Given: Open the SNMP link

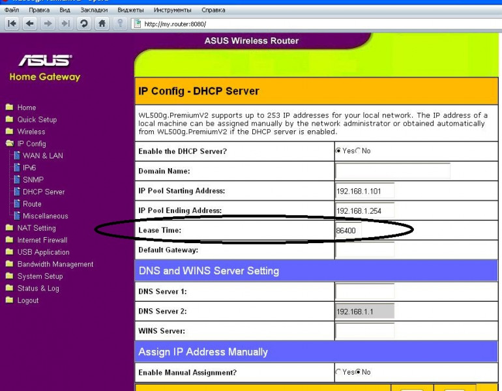Looking at the screenshot, I should click(33, 180).
